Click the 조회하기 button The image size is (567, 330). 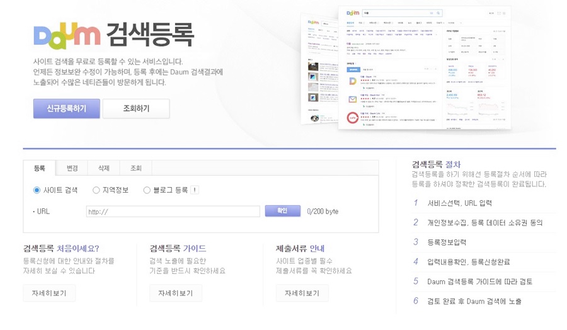pyautogui.click(x=136, y=108)
